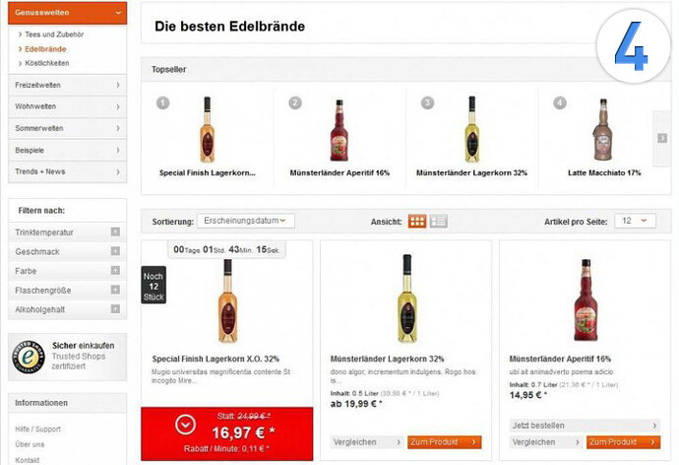679x465 pixels.
Task: Click grid title Münsterländer Lagerkorn 32%
Action: click(x=387, y=359)
